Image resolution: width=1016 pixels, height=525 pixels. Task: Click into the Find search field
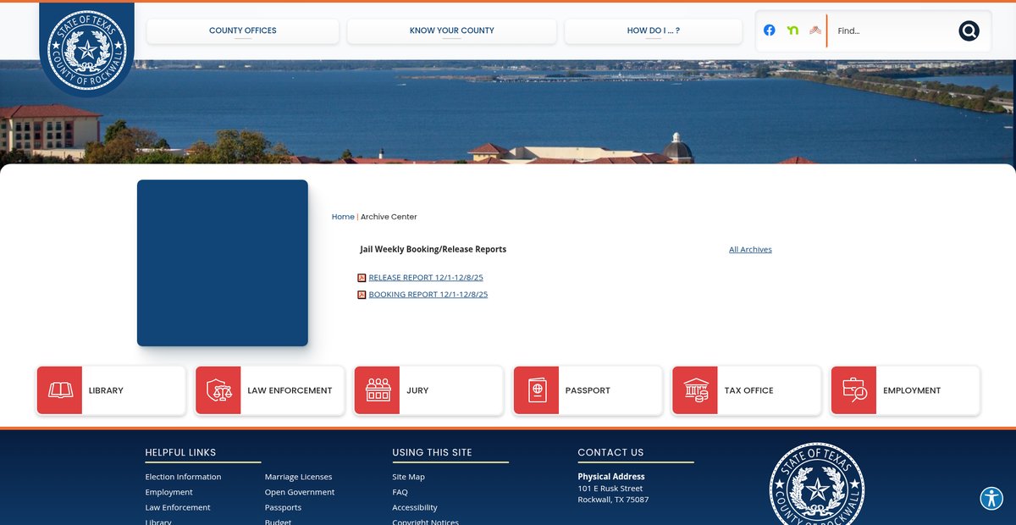(893, 31)
